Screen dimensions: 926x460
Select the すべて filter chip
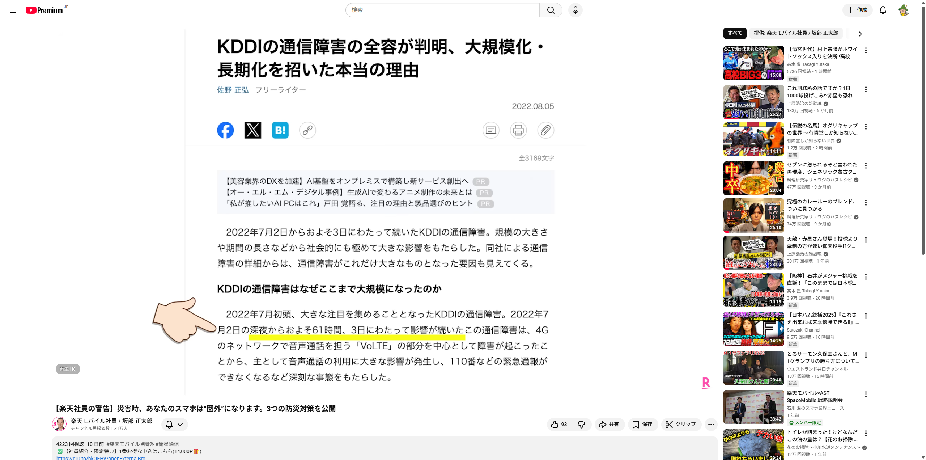point(735,33)
